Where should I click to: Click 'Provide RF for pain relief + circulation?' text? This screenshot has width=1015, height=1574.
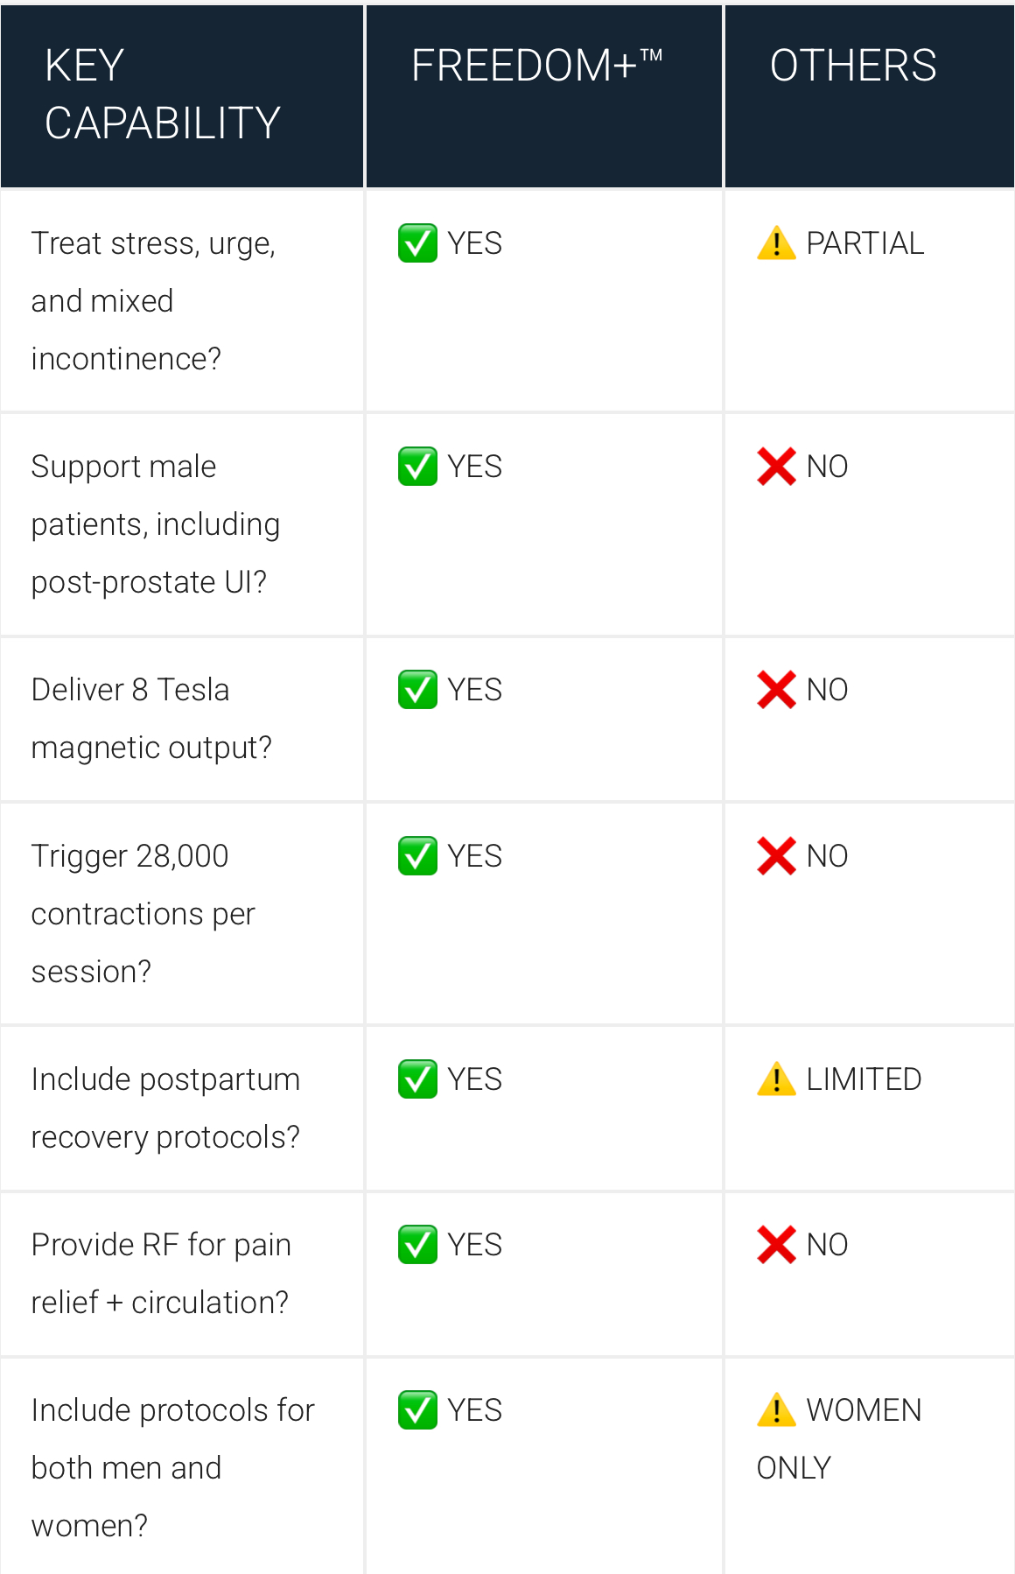pyautogui.click(x=161, y=1274)
